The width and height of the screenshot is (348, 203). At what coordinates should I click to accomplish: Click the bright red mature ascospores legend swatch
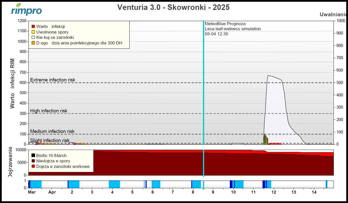(33, 166)
